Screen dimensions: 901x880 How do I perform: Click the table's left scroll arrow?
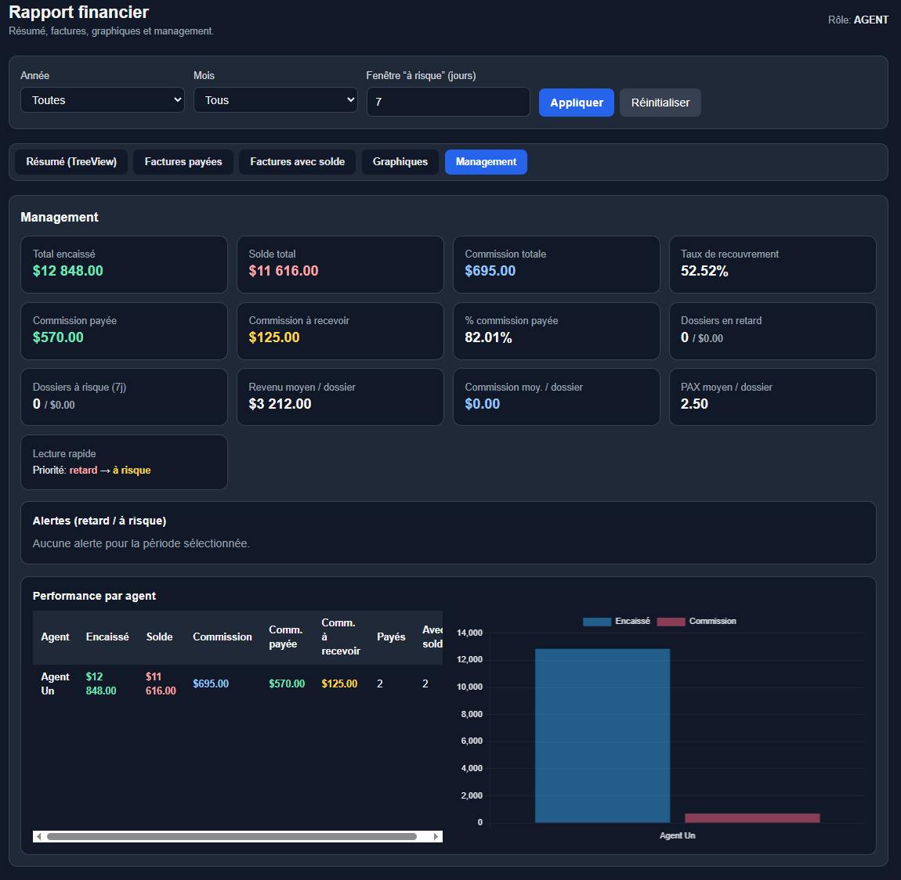pyautogui.click(x=38, y=837)
